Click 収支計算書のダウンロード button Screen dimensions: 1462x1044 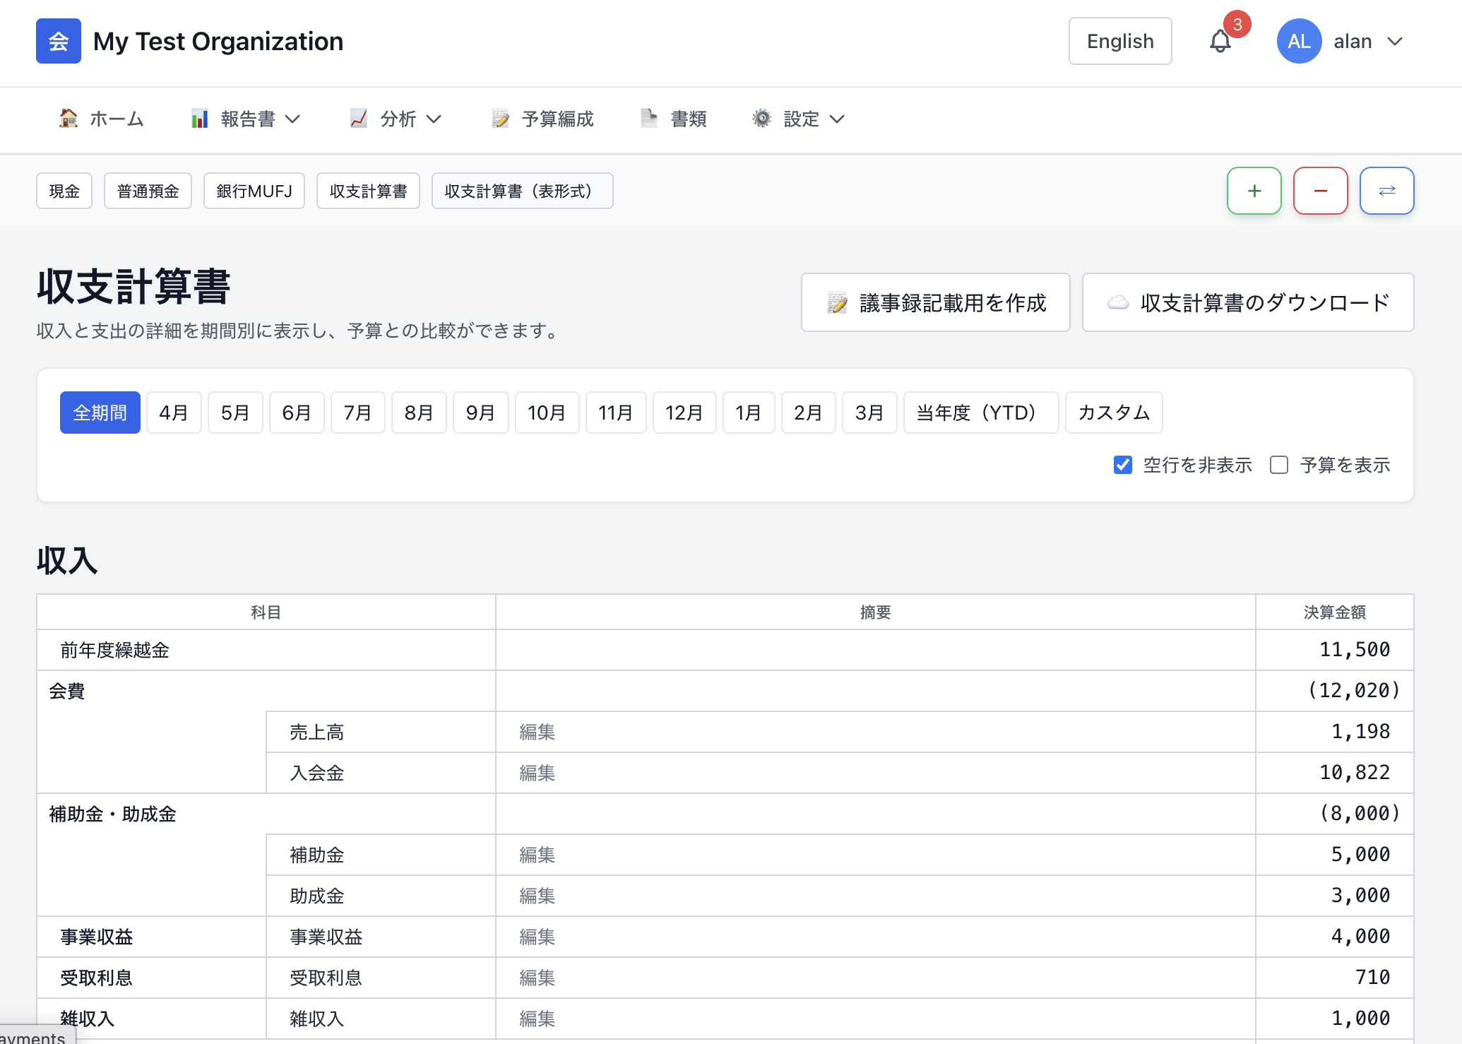[1247, 302]
